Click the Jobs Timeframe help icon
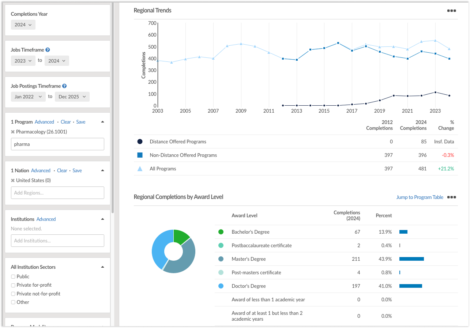470x328 pixels. (48, 50)
